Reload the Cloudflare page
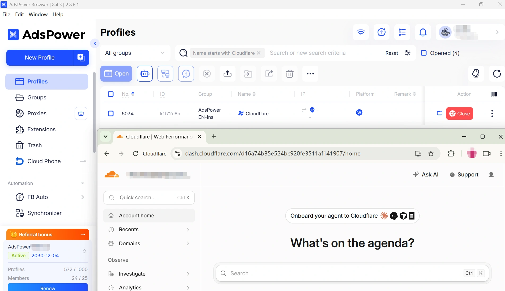The image size is (505, 291). (135, 153)
